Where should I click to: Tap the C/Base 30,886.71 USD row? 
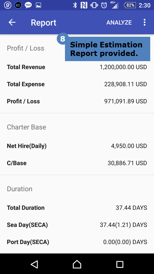tap(77, 163)
